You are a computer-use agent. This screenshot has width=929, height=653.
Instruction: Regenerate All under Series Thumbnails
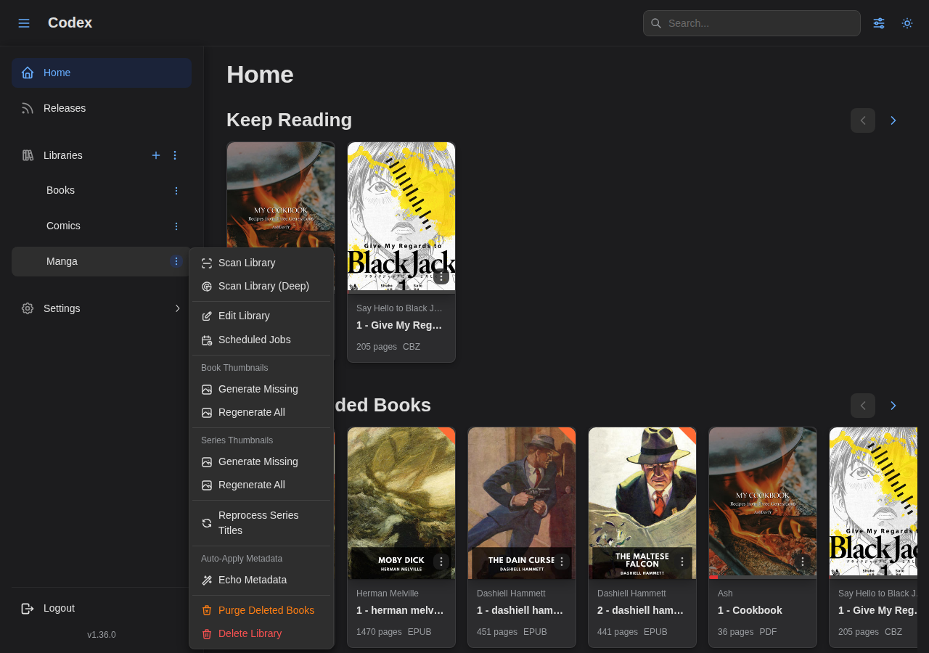pyautogui.click(x=261, y=485)
